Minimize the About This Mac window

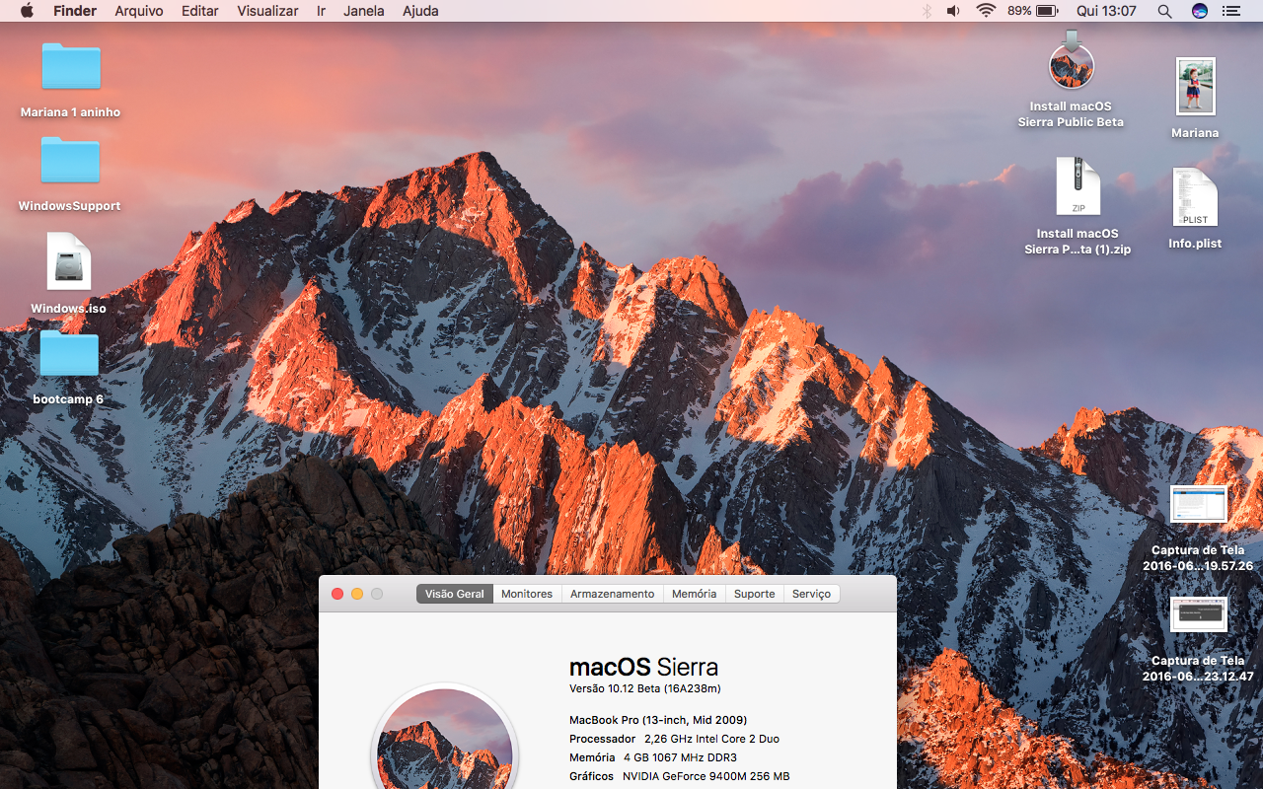pyautogui.click(x=357, y=594)
